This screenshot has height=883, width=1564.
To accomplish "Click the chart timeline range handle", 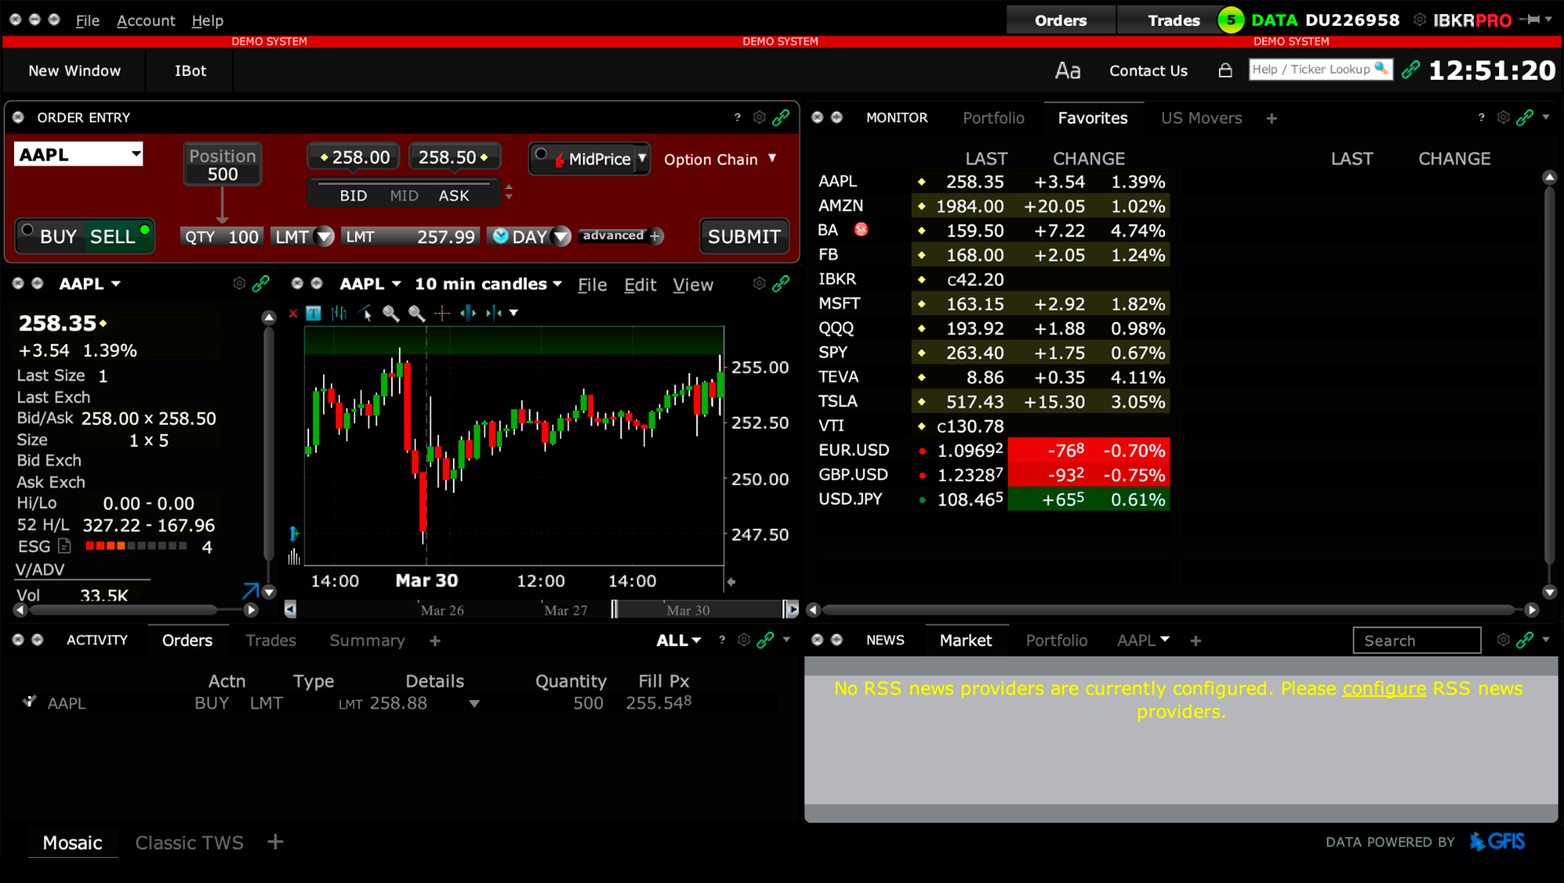I will tap(615, 609).
